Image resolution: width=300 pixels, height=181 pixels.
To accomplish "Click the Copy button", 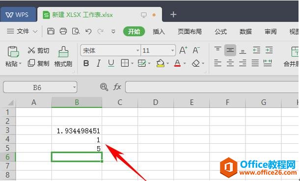I will pyautogui.click(x=38, y=63).
